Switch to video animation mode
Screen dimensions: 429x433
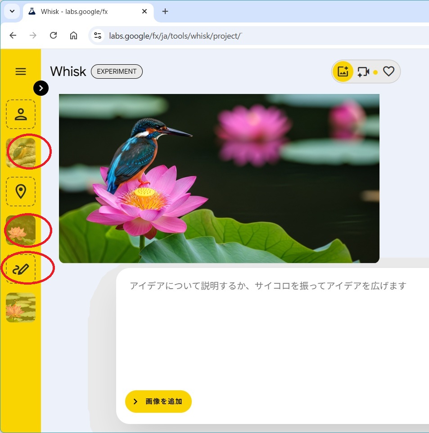click(x=363, y=71)
